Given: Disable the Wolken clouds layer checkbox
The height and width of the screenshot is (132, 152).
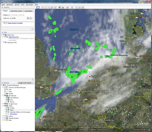Looking at the screenshot, I should click(x=6, y=108).
